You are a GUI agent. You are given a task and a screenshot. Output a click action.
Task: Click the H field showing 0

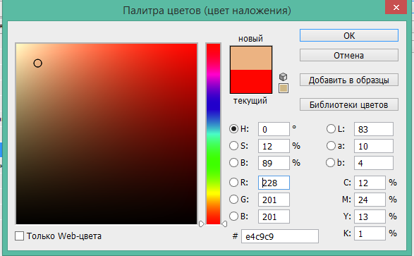pyautogui.click(x=274, y=129)
